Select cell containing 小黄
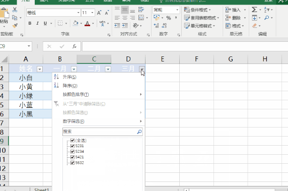 click(x=26, y=87)
